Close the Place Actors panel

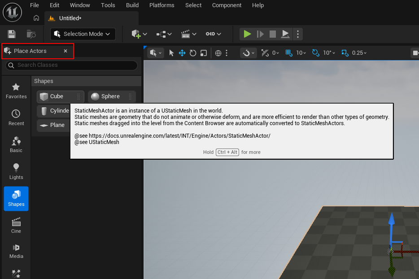[65, 51]
